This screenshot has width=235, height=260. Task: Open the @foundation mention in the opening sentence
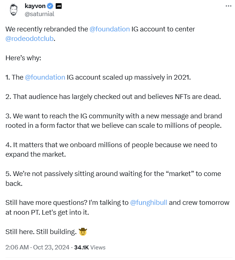[110, 29]
